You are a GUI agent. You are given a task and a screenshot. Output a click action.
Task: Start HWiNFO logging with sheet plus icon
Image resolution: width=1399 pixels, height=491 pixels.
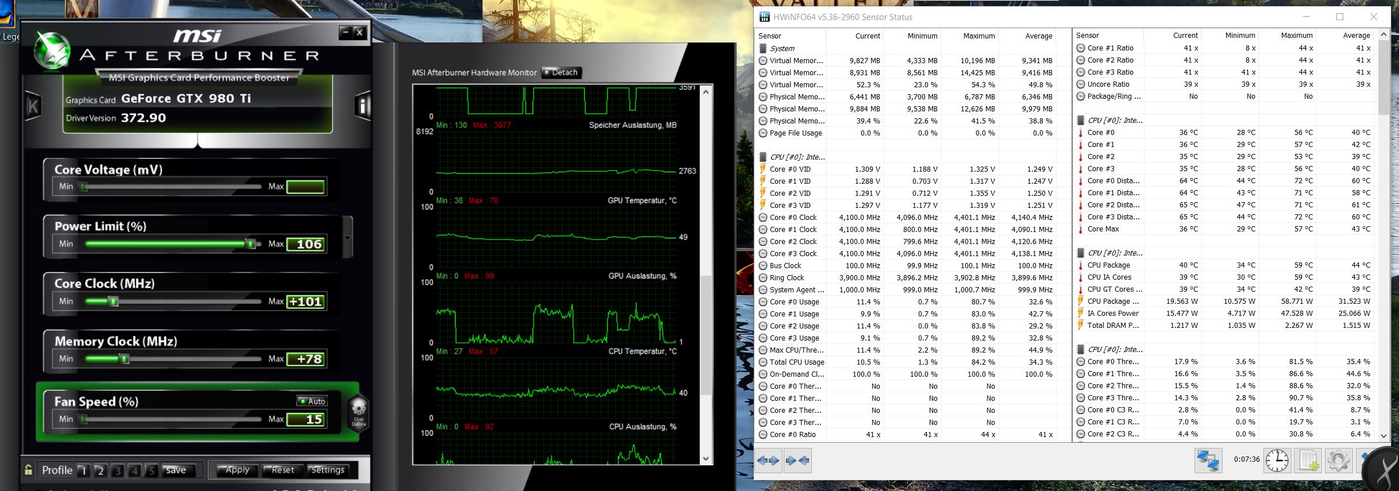pos(1309,460)
